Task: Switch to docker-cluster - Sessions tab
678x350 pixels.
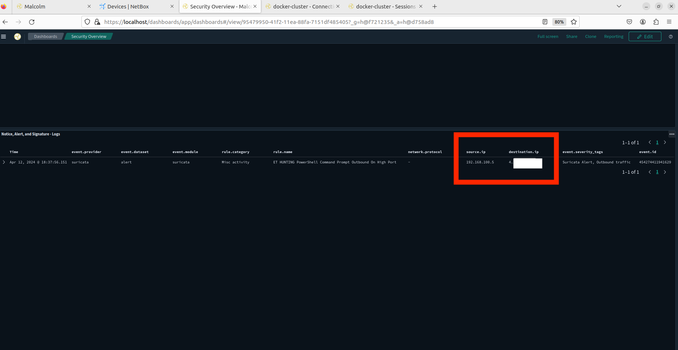Action: coord(385,7)
